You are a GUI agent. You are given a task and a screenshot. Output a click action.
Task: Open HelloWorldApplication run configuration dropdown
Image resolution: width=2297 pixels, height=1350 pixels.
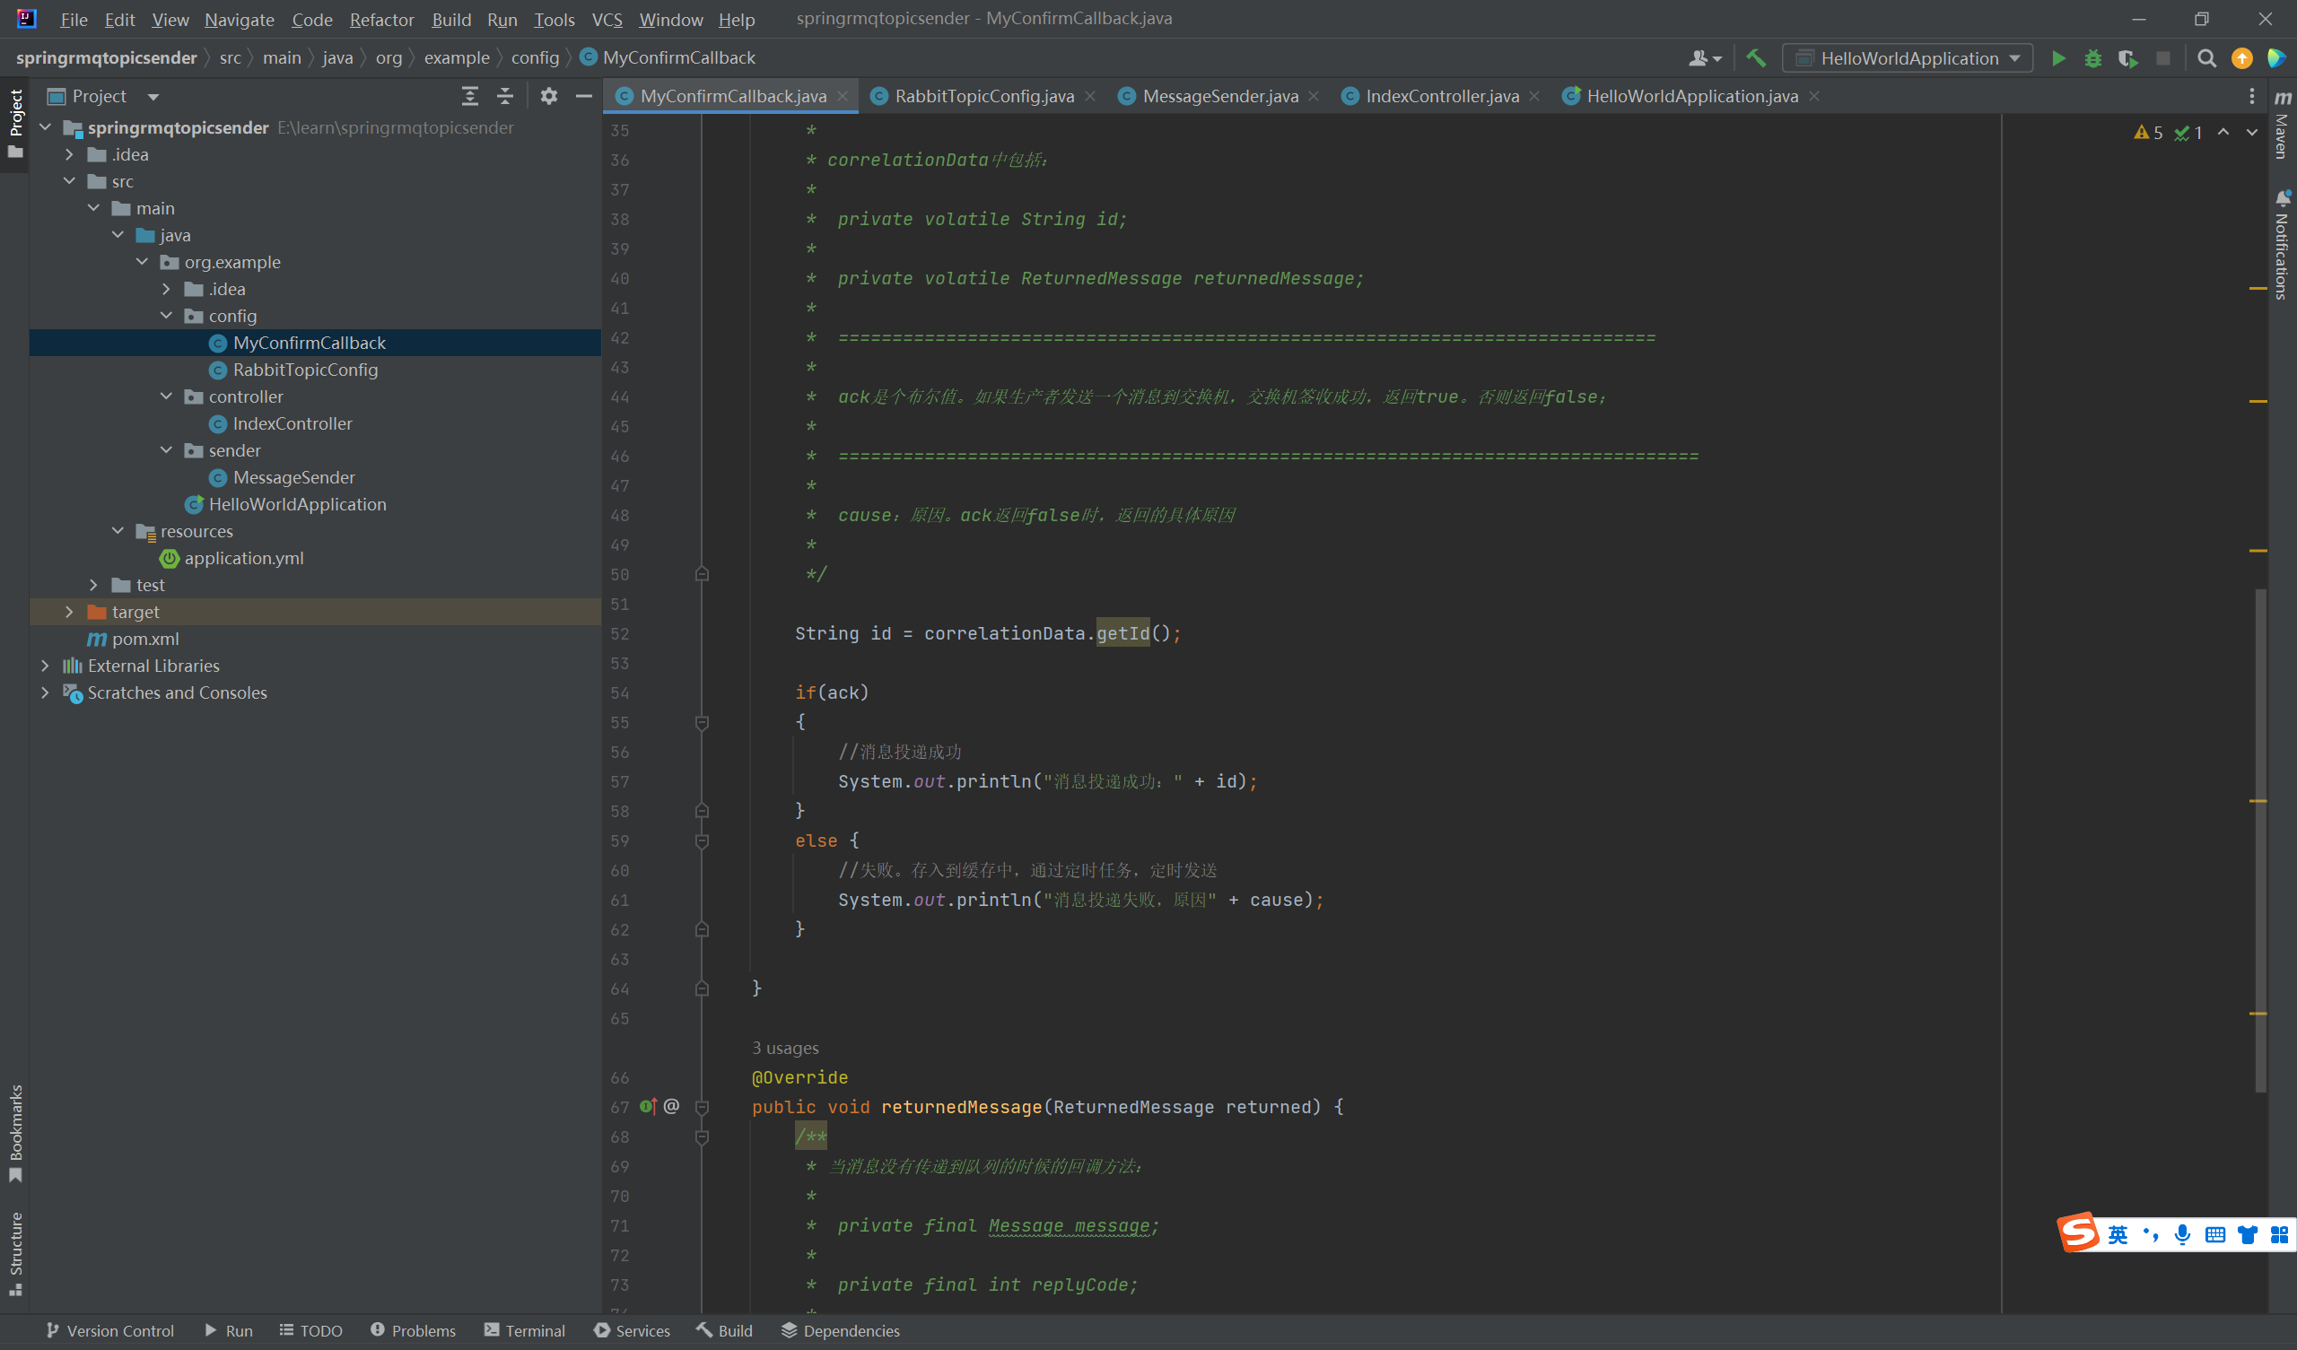1907,58
